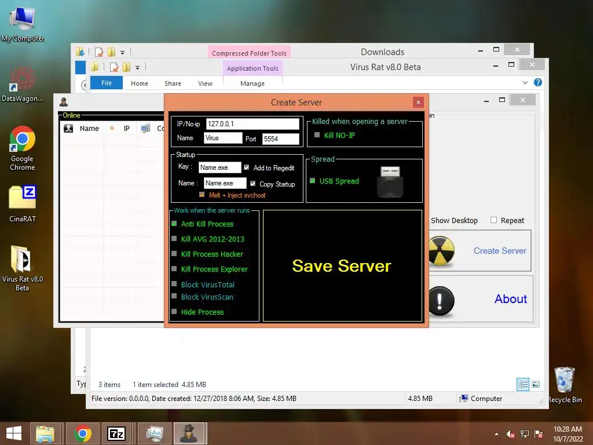
Task: Click the Create Server link
Action: 500,250
